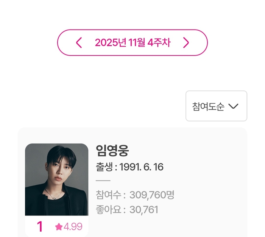This screenshot has width=265, height=237.
Task: Click the 4.99 rating score
Action: pos(73,227)
